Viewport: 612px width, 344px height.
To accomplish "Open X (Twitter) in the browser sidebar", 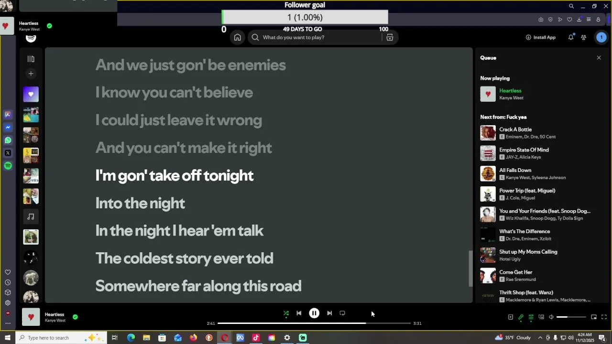I will [x=8, y=153].
